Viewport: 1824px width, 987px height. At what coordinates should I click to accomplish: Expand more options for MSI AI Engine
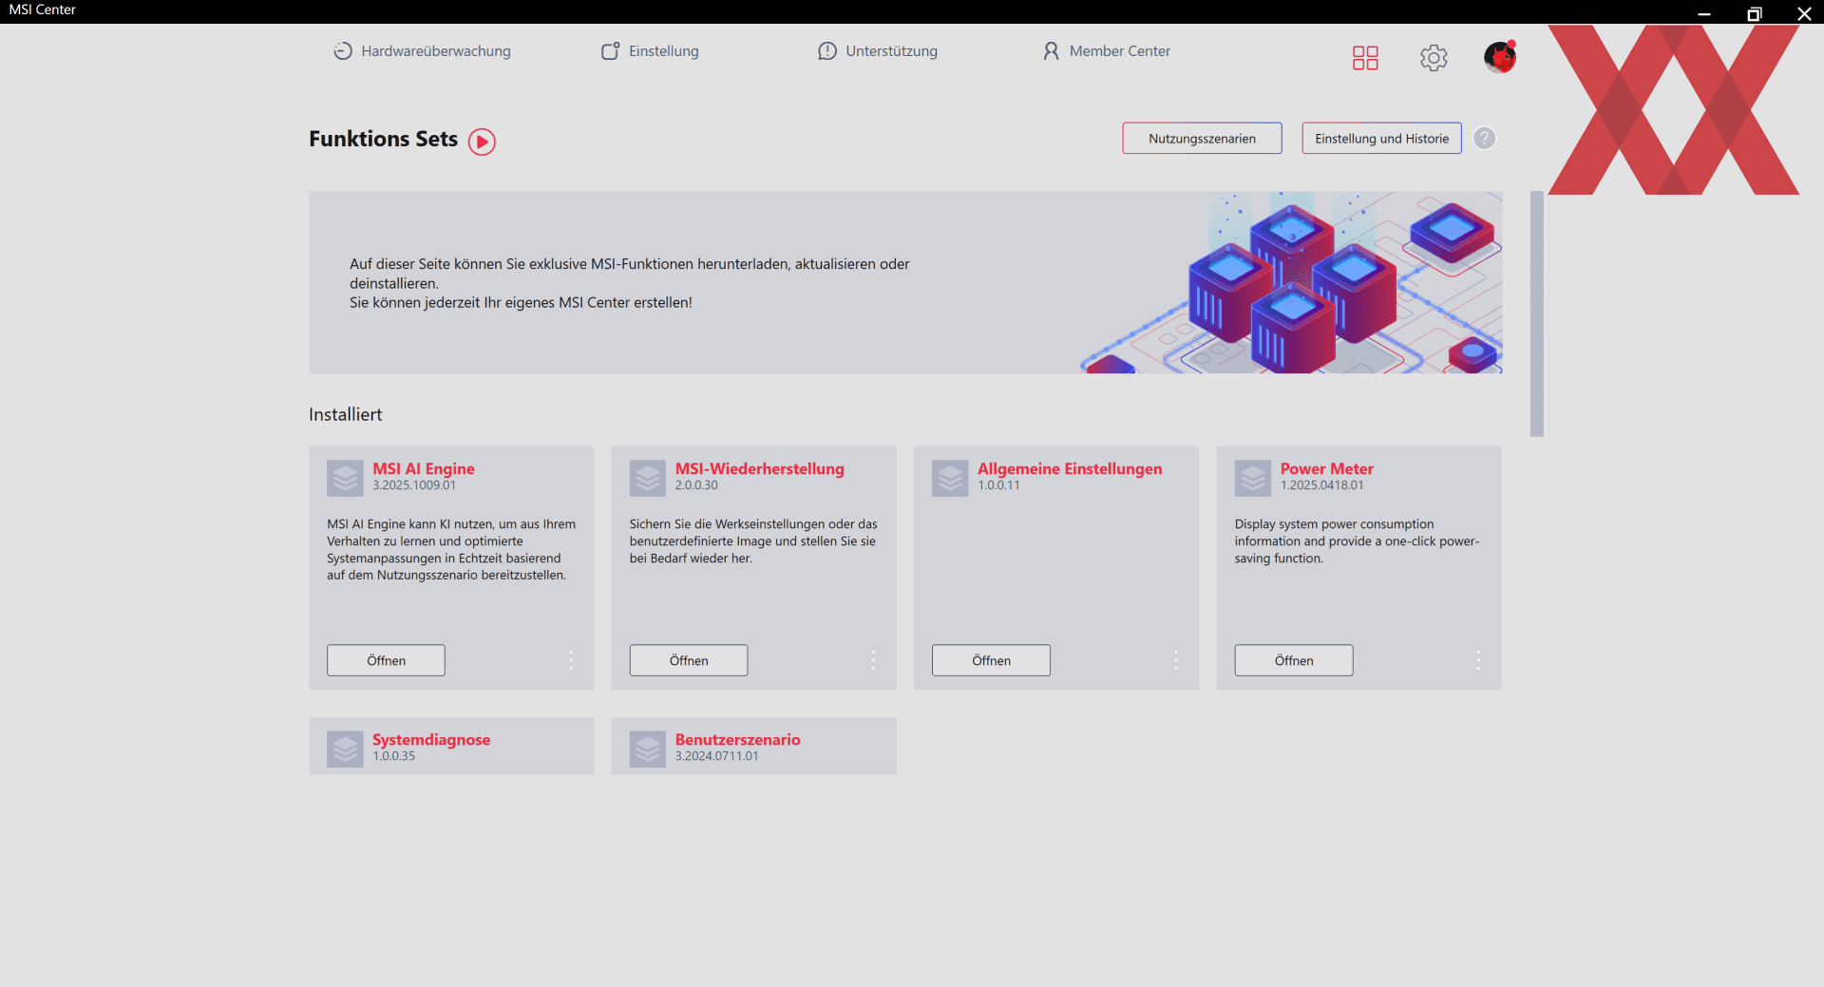pyautogui.click(x=571, y=660)
